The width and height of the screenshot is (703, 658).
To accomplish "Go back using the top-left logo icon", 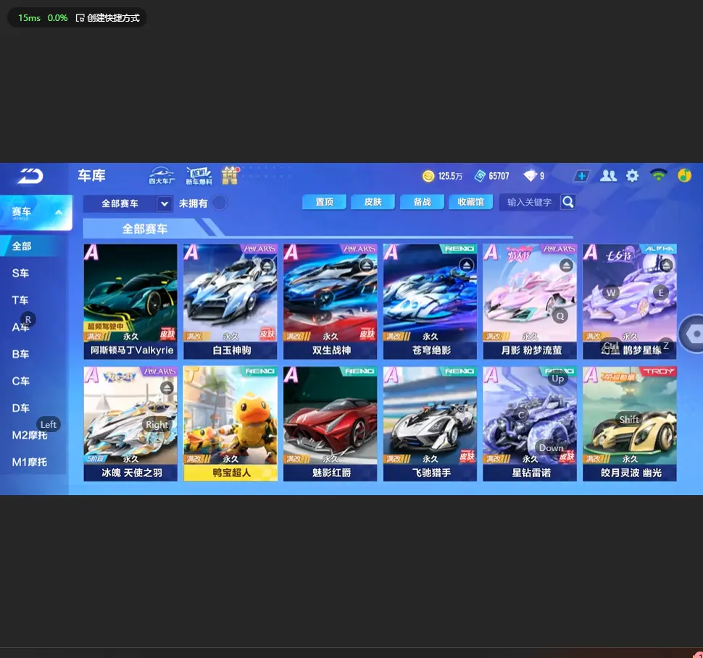I will coord(30,176).
